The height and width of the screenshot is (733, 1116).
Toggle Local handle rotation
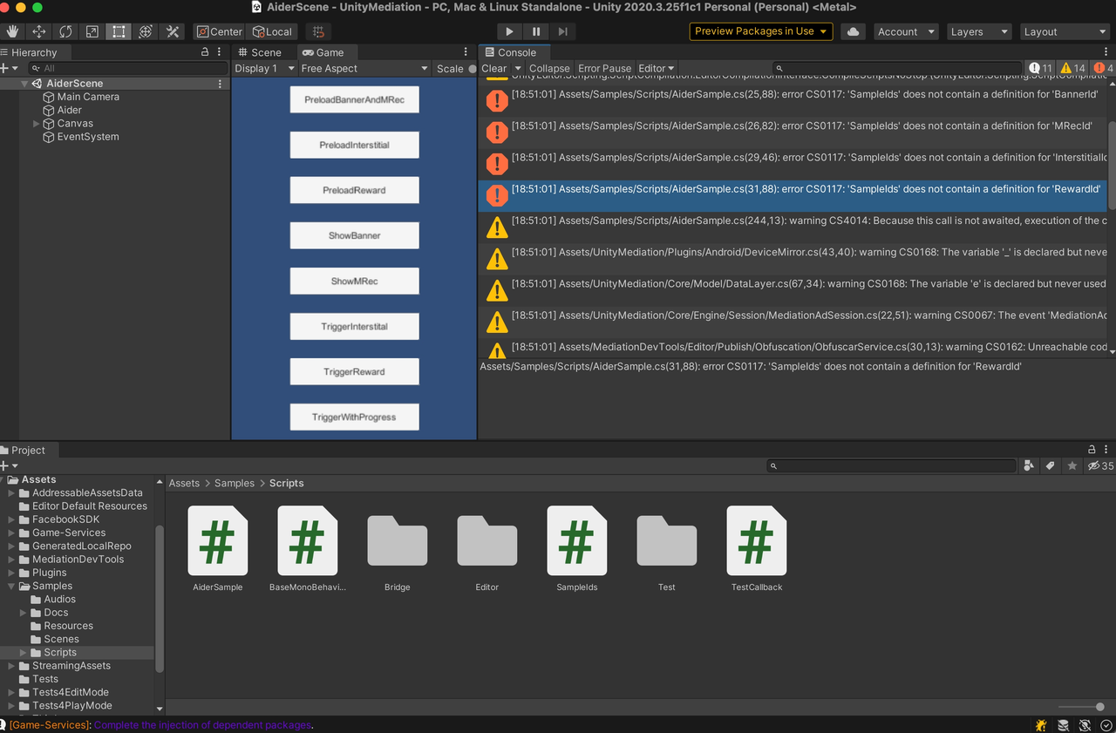coord(273,31)
